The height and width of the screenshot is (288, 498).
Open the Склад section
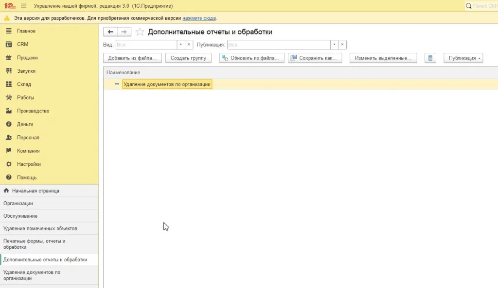click(x=49, y=84)
